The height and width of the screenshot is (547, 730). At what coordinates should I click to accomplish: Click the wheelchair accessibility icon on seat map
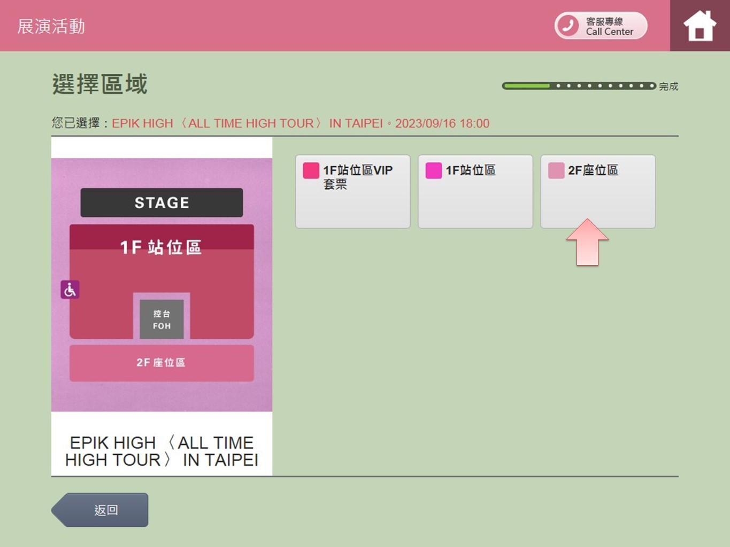[x=70, y=290]
